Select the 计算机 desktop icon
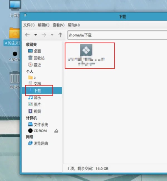Image resolution: width=167 pixels, height=181 pixels. (x=15, y=9)
